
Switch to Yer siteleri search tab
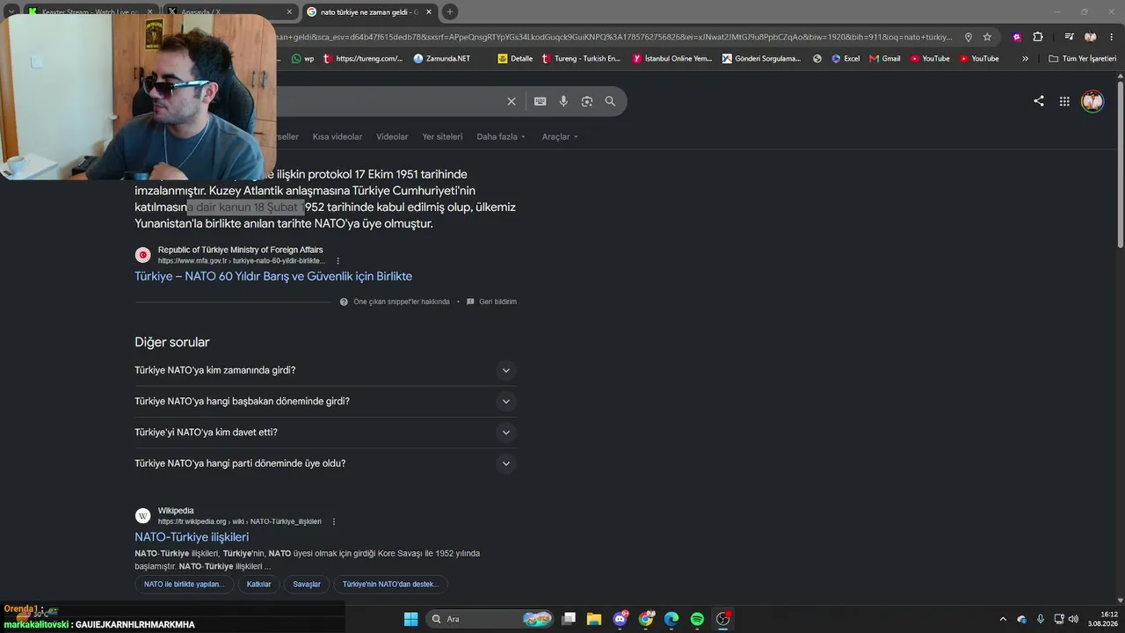tap(442, 136)
